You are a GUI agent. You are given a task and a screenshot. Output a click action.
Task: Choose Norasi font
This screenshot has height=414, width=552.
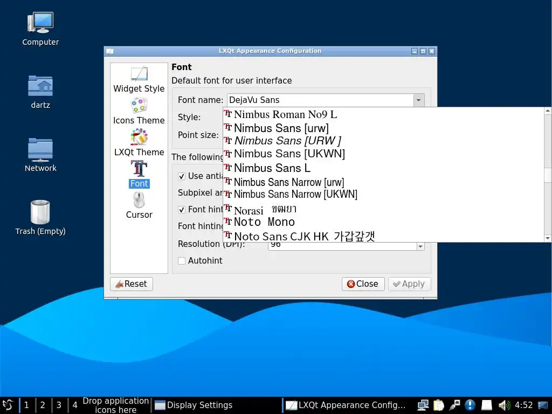tap(383, 210)
